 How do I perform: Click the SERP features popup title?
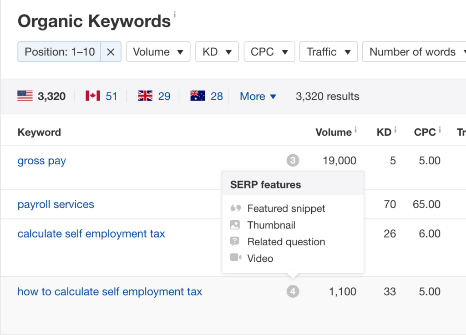(x=266, y=185)
